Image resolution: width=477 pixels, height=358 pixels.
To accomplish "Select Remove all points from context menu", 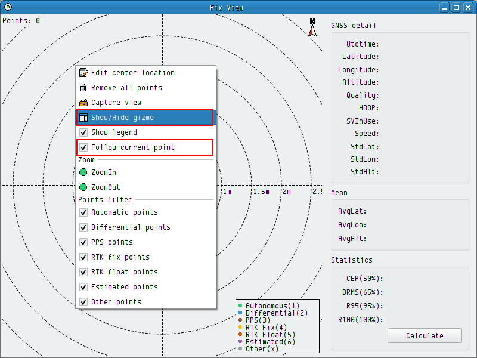I will pyautogui.click(x=145, y=88).
